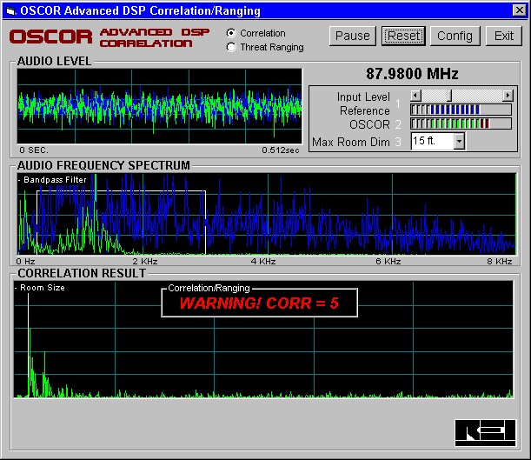Click the title bar application icon
The height and width of the screenshot is (460, 531).
coord(10,11)
